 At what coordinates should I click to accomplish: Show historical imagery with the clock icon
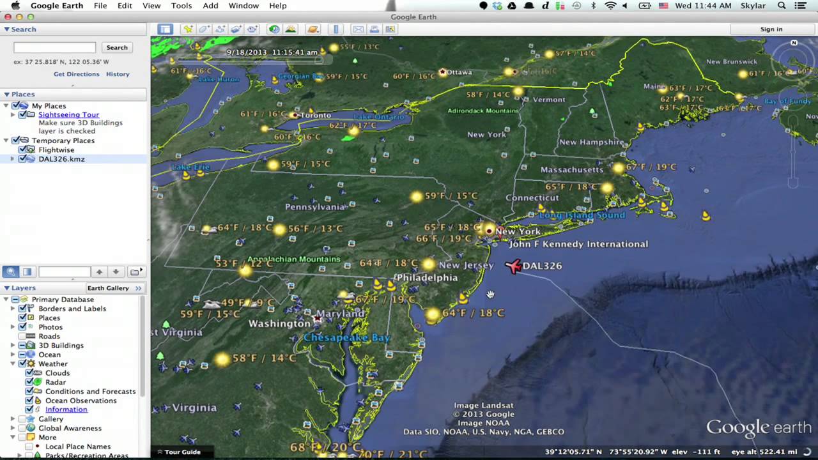274,29
